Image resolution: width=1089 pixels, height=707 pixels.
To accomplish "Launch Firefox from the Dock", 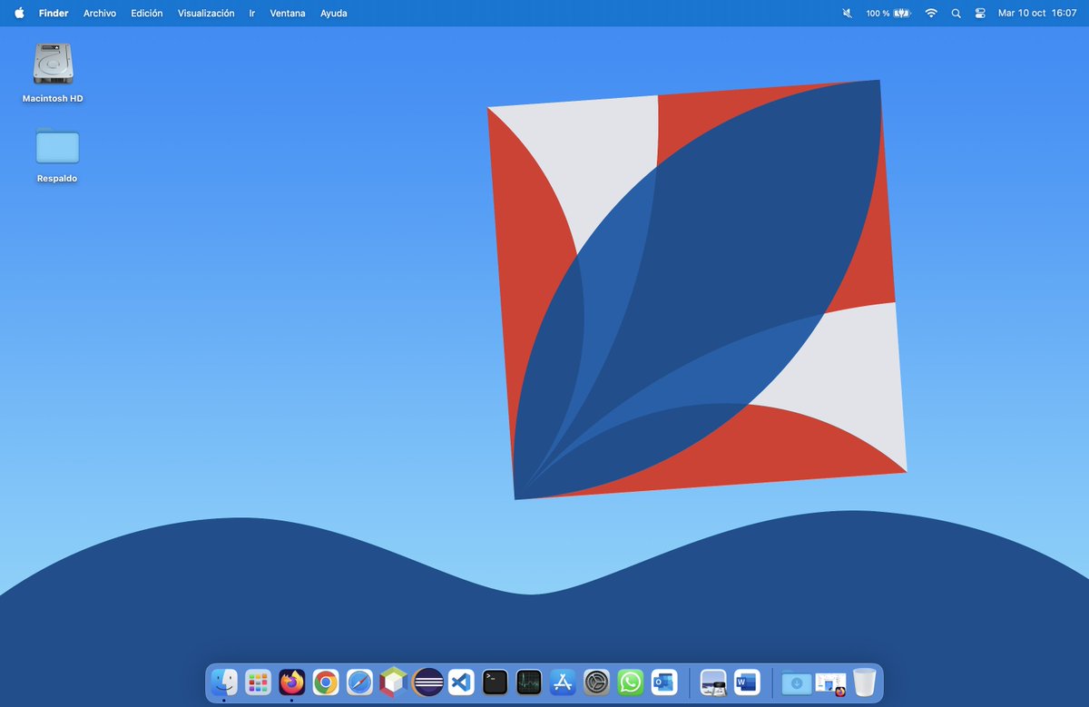I will (292, 682).
